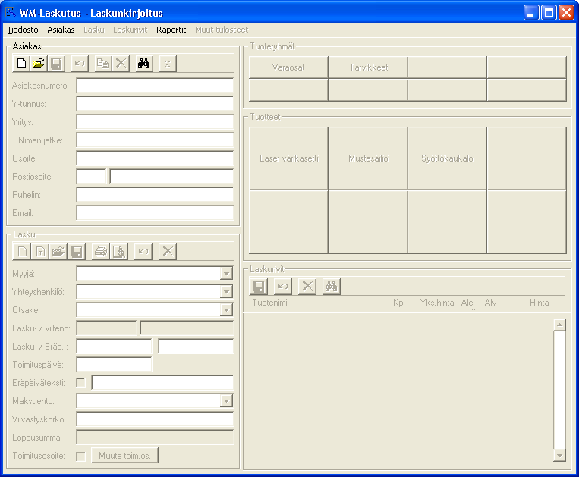
Task: Create new invoice in Lasku toolbar
Action: point(22,252)
